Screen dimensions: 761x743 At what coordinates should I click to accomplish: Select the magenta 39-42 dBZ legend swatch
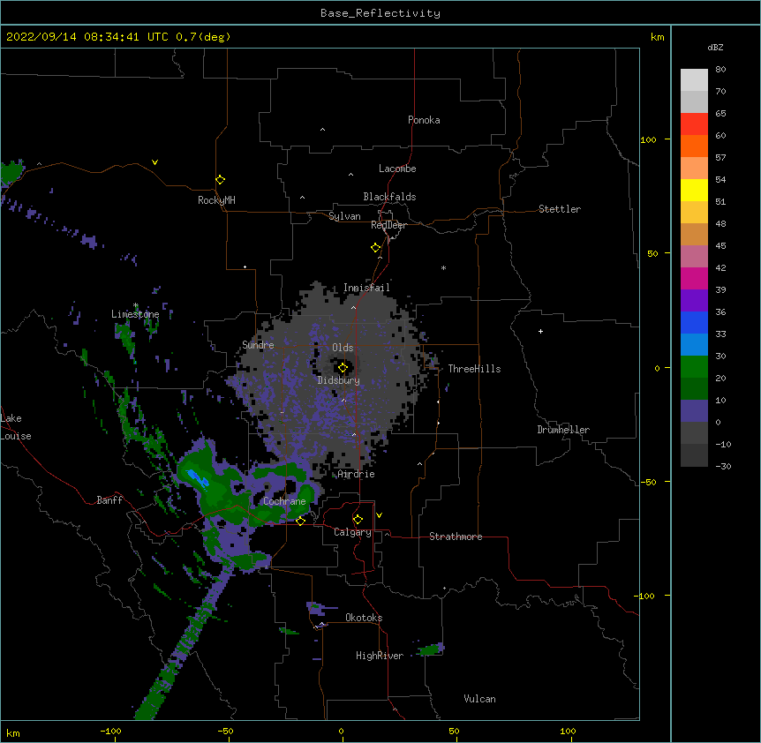694,278
